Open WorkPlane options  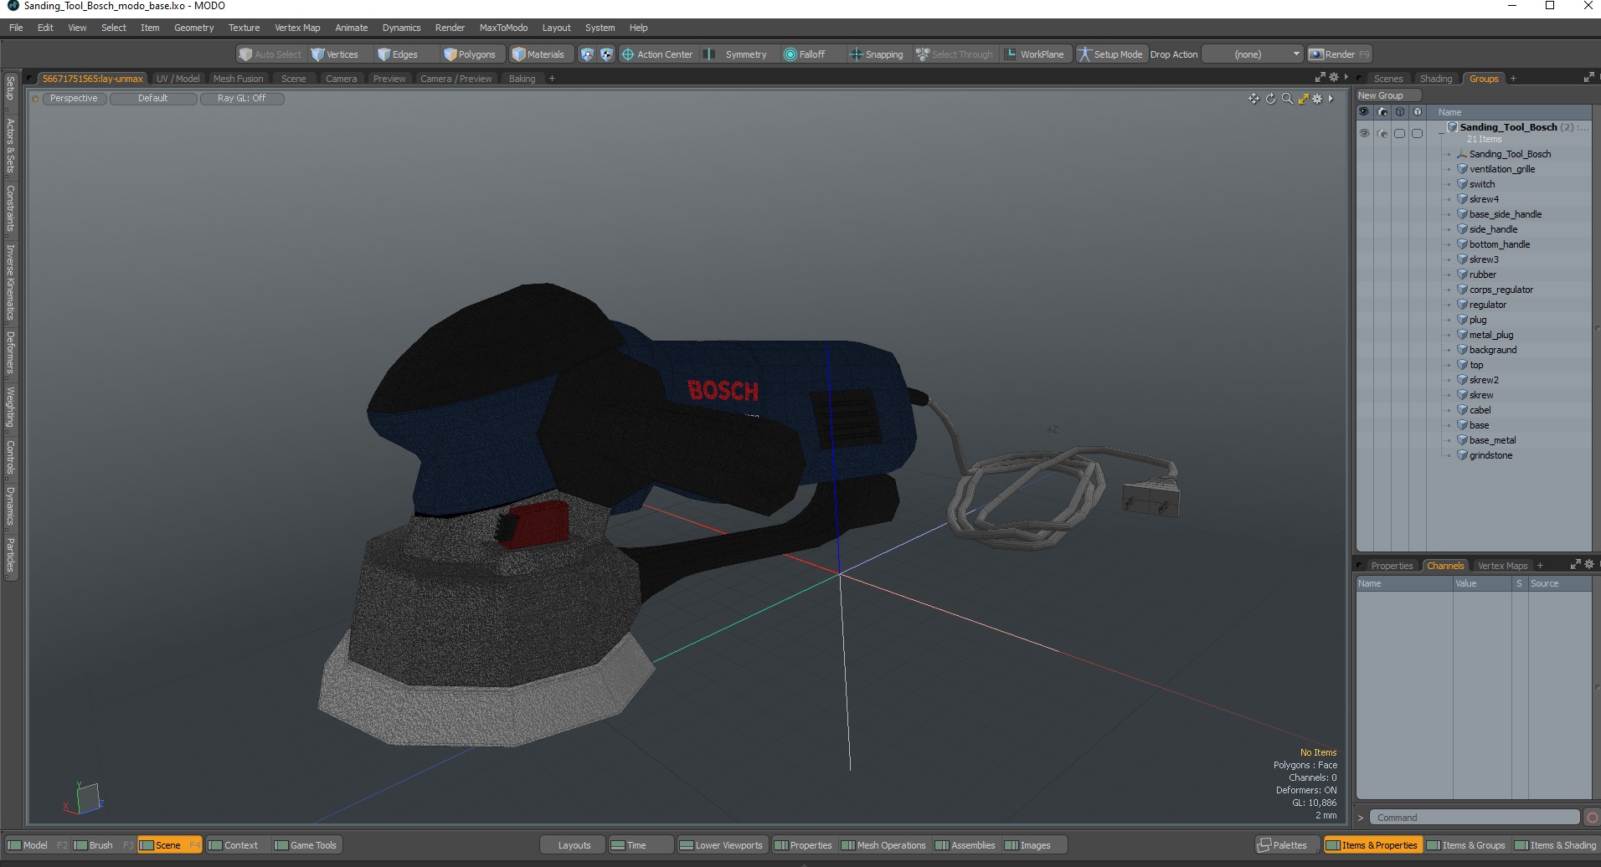(x=1035, y=54)
